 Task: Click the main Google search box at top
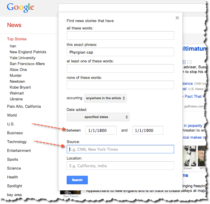(x=132, y=8)
